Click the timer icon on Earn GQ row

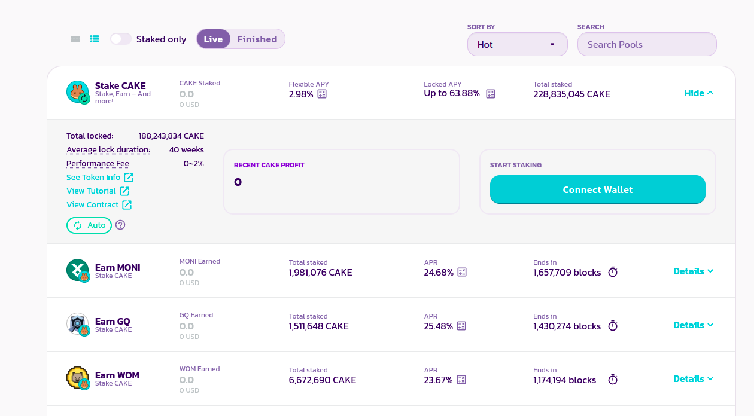tap(612, 326)
